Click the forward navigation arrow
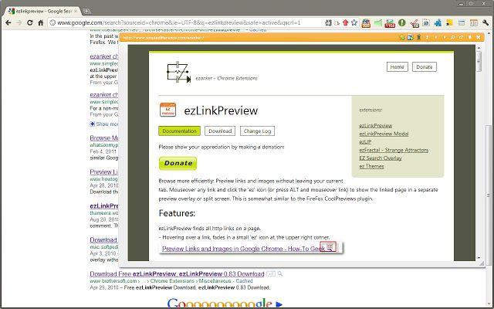Viewport: 494px width, 309px height. (19, 22)
